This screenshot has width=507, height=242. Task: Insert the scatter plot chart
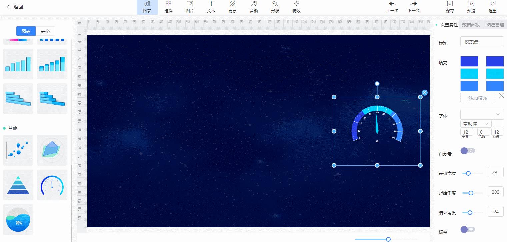(x=18, y=150)
